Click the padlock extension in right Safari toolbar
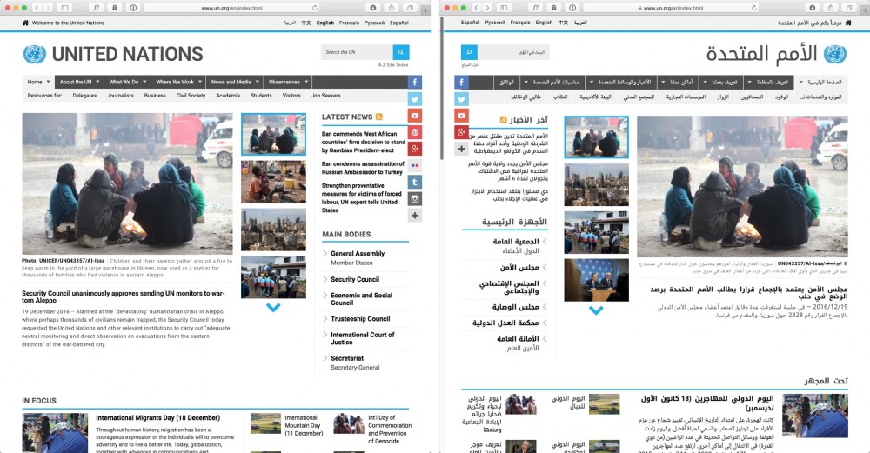Viewport: 870px width, 453px height. point(553,8)
